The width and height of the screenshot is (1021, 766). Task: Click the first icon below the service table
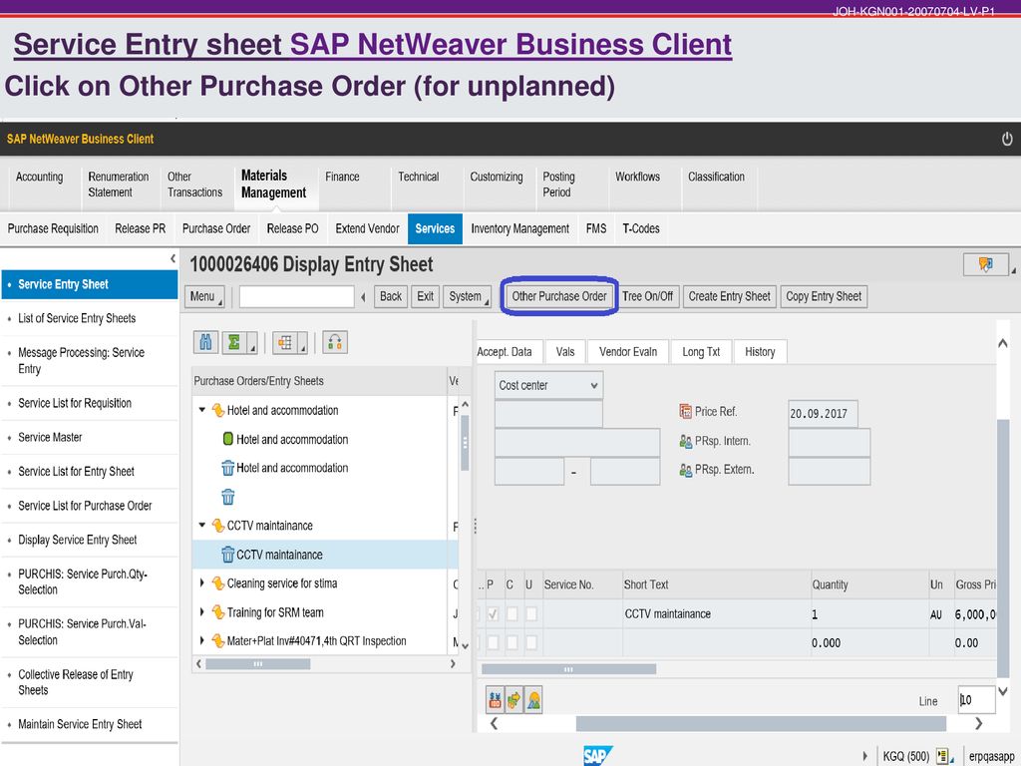(495, 700)
